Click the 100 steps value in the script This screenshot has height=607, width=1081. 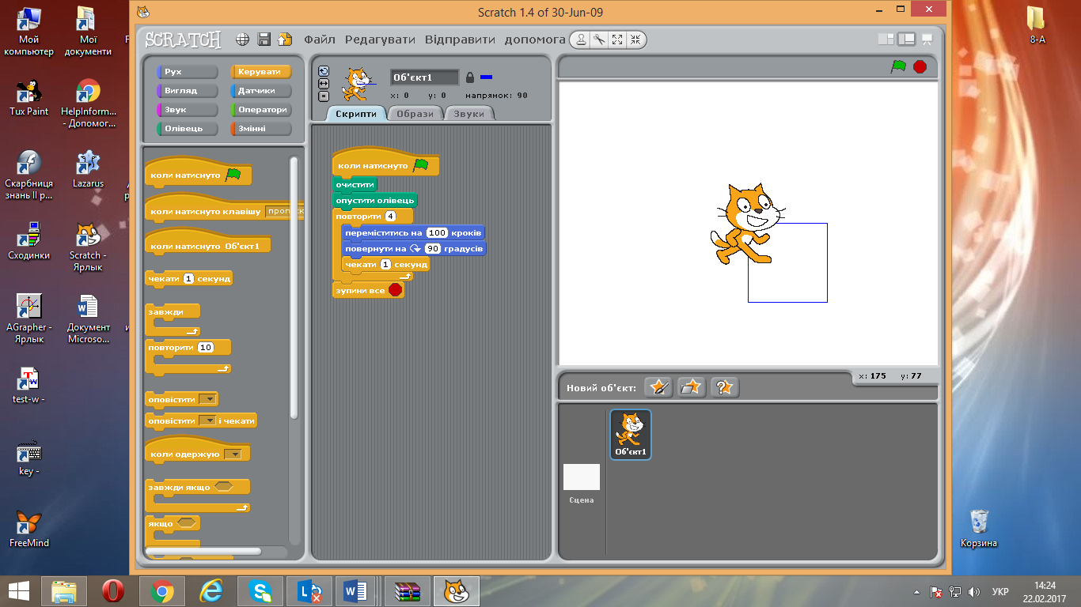[437, 233]
